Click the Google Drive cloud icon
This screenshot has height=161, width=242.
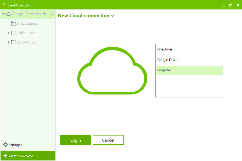pyautogui.click(x=9, y=14)
